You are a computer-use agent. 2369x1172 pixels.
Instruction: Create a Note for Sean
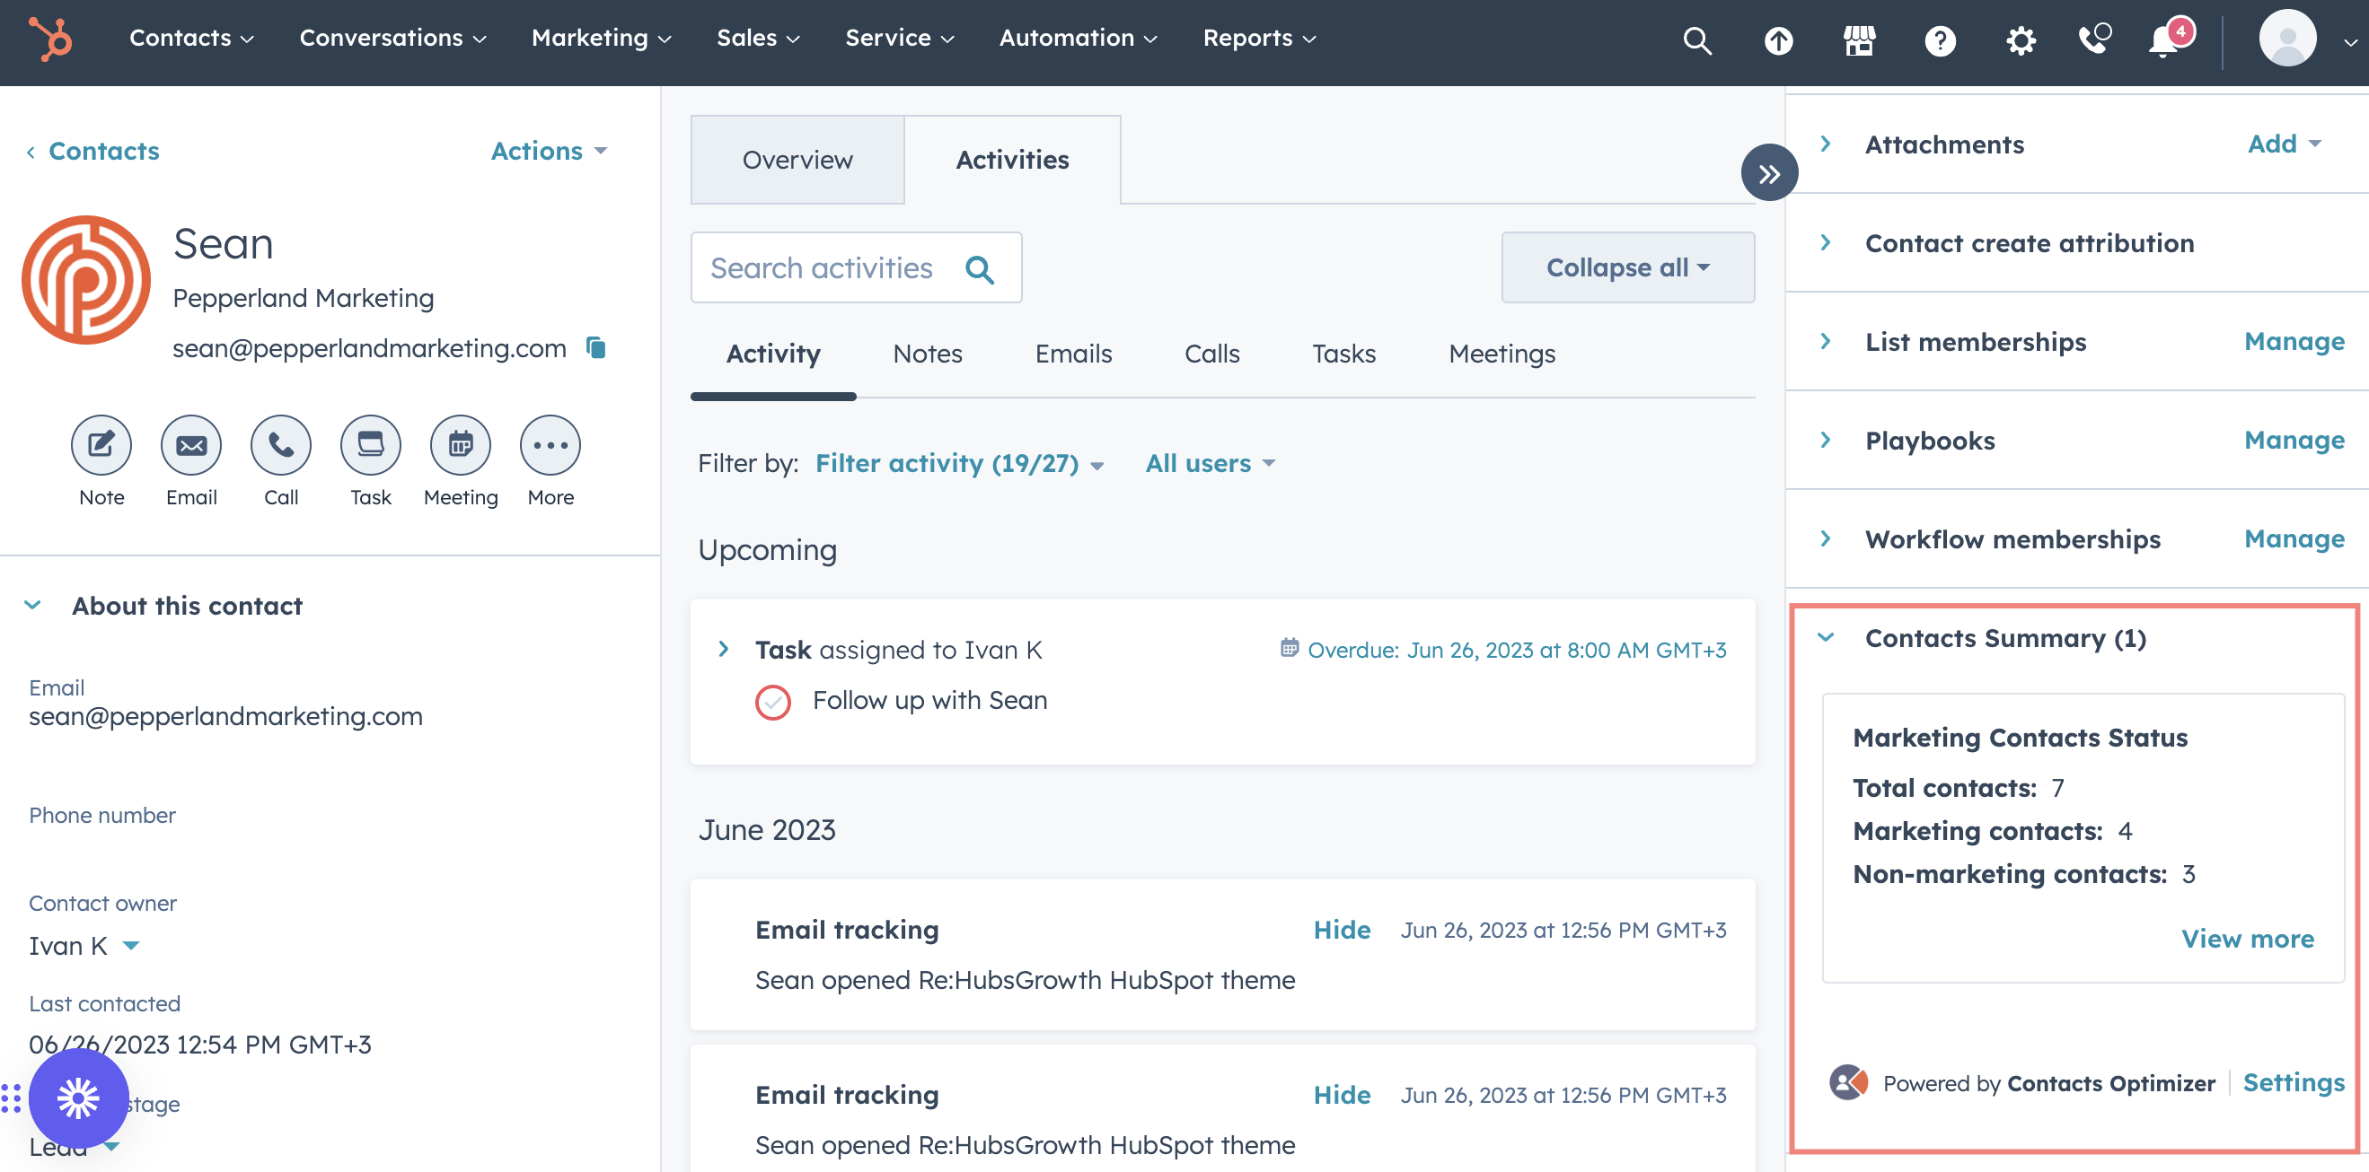[x=101, y=445]
